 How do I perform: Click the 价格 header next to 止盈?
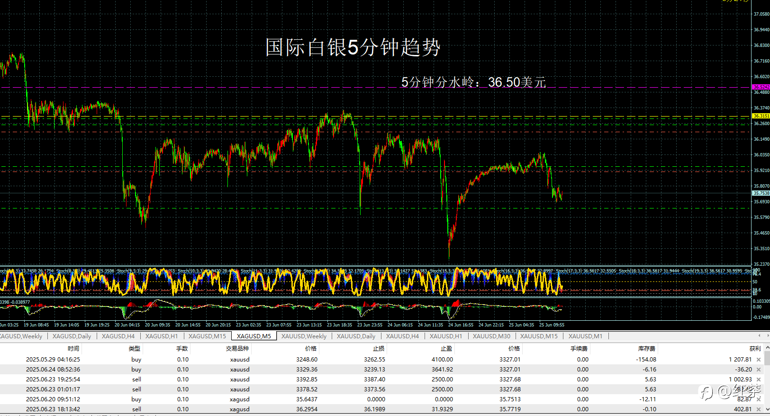pyautogui.click(x=514, y=349)
